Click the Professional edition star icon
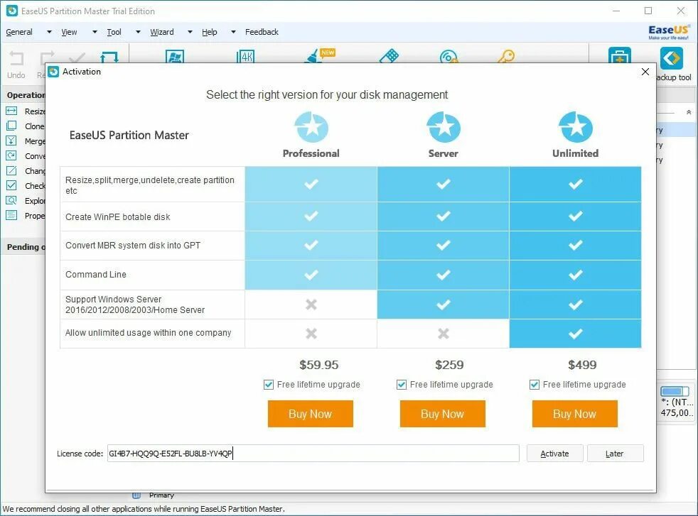This screenshot has width=698, height=516. (x=311, y=127)
